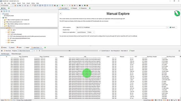Viewport: 181px width, 101px height.
Task: Expand the www.paypalobjects.com site node
Action: (3, 22)
